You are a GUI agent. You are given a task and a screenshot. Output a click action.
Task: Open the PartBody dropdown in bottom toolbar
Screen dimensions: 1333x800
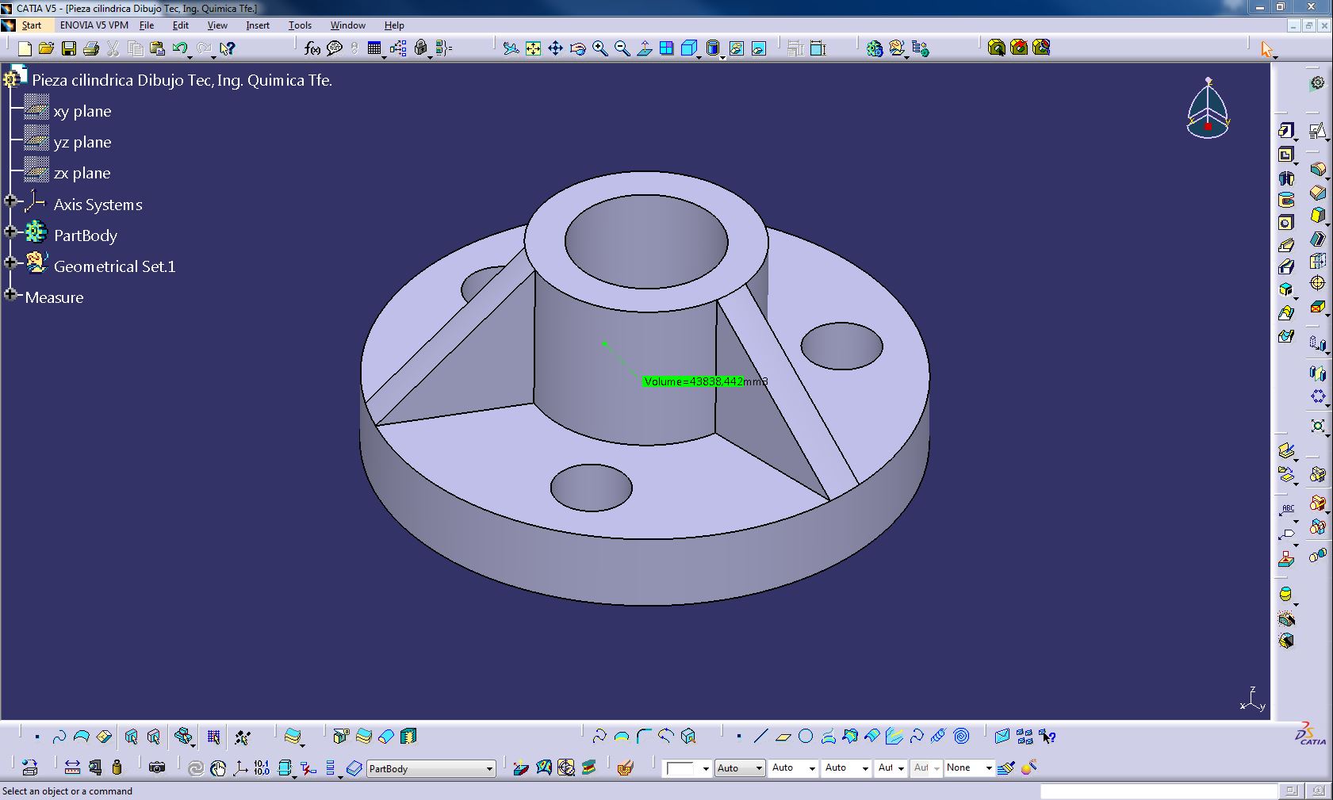489,768
